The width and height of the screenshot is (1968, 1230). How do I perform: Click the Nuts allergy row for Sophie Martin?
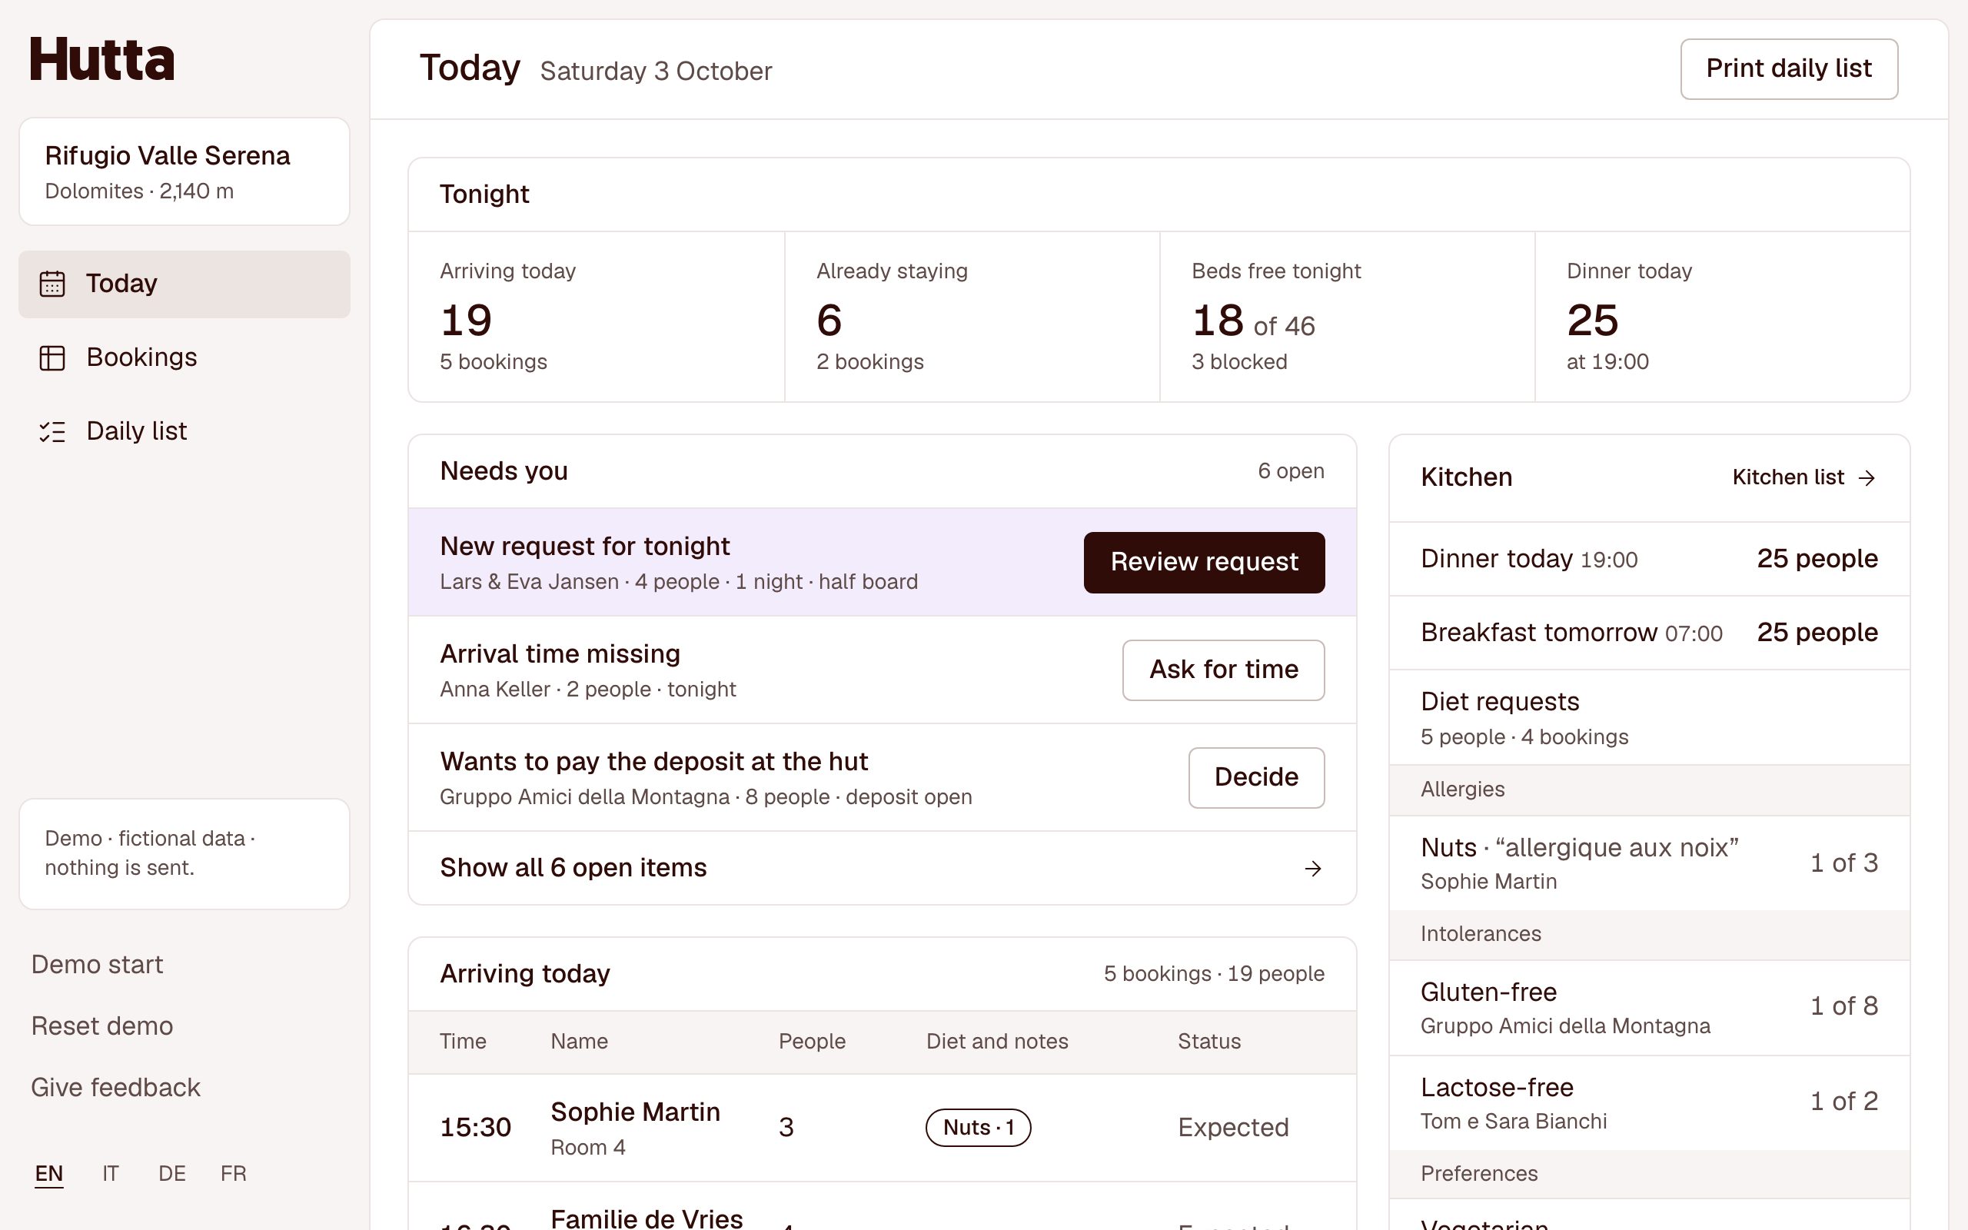click(x=1649, y=863)
